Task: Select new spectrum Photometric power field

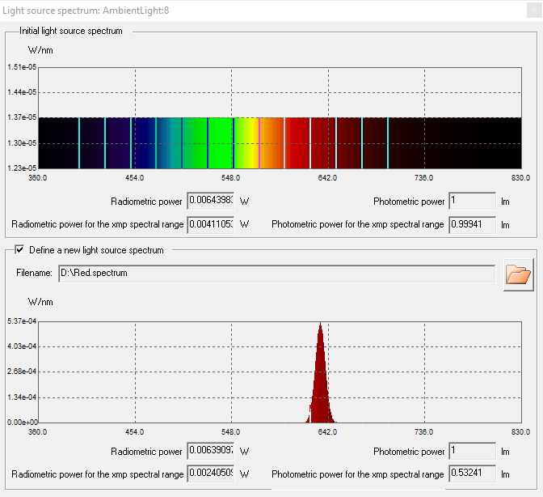Action: point(473,451)
